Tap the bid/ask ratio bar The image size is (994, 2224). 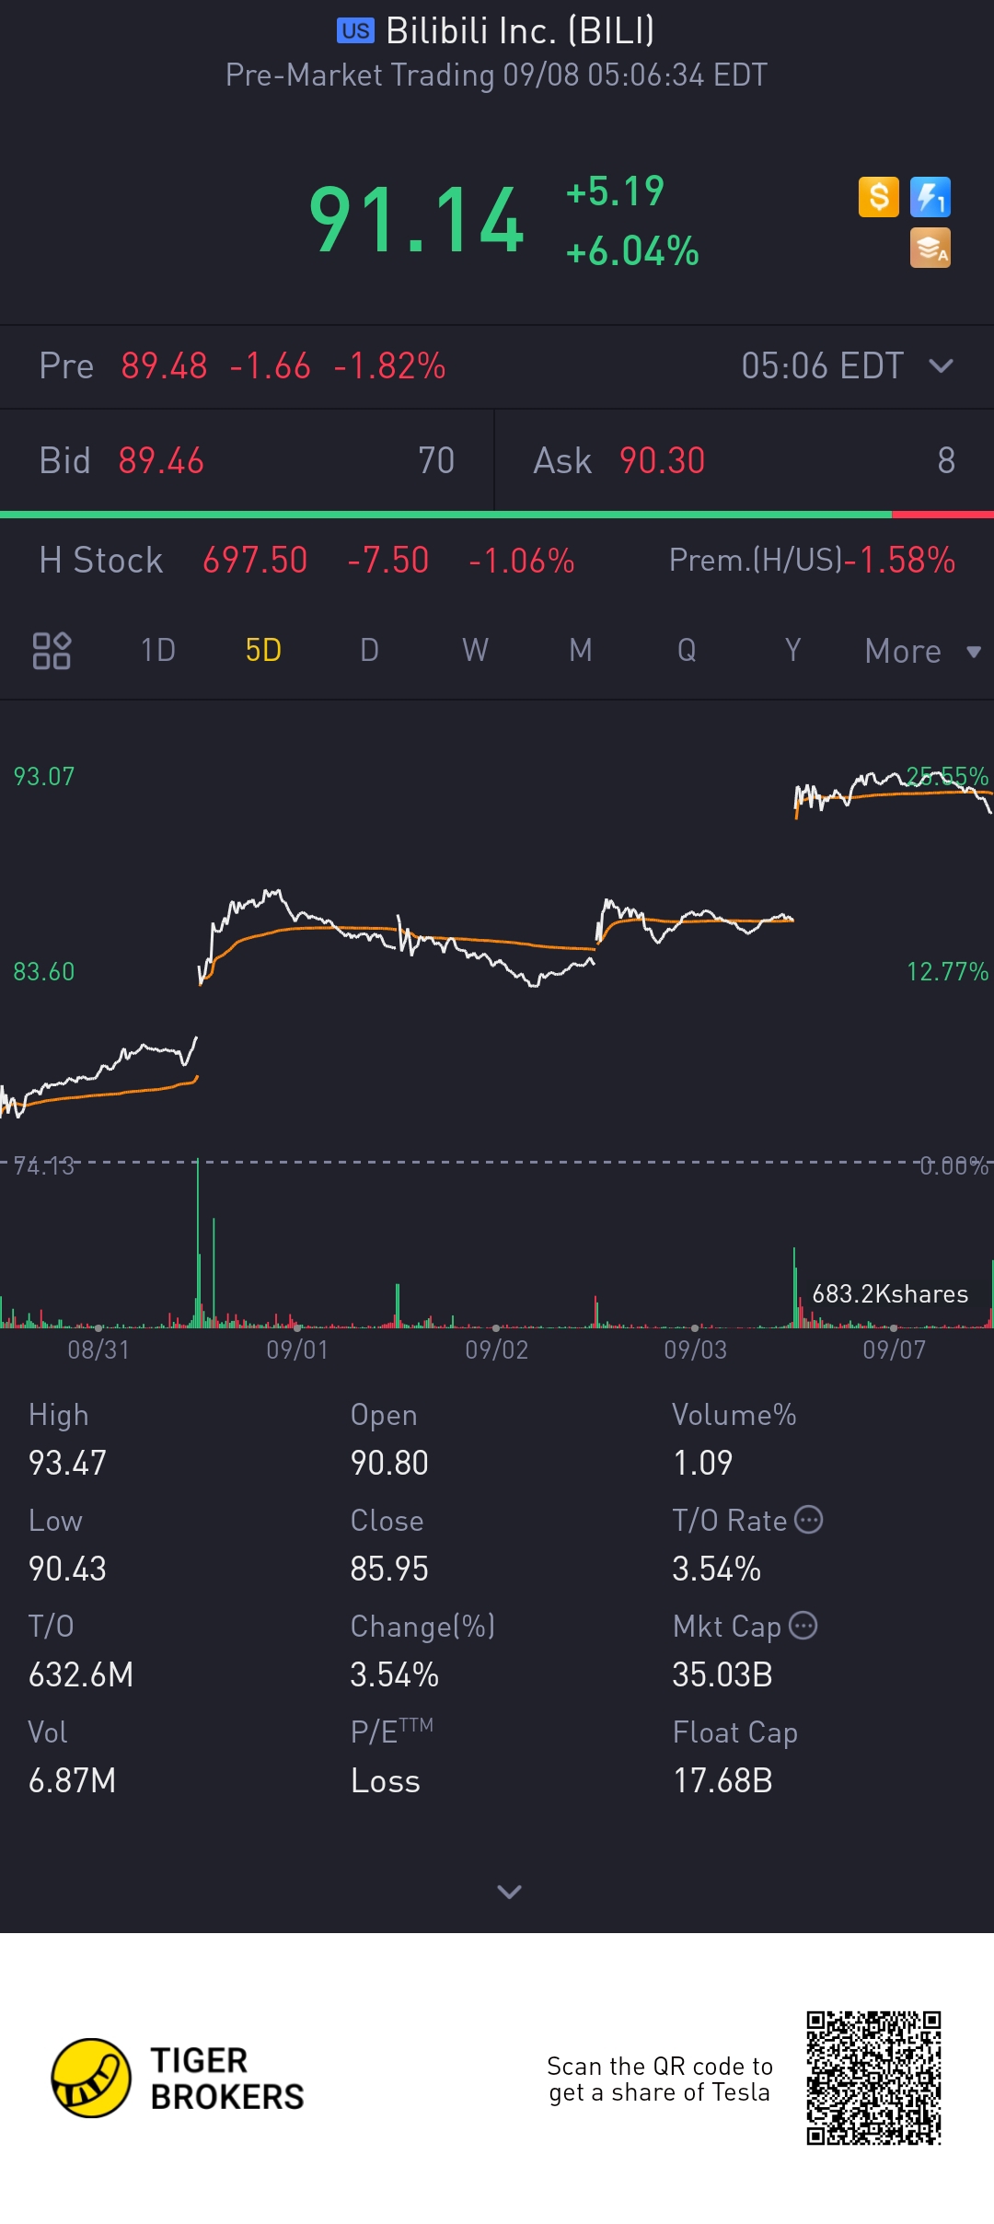(497, 515)
